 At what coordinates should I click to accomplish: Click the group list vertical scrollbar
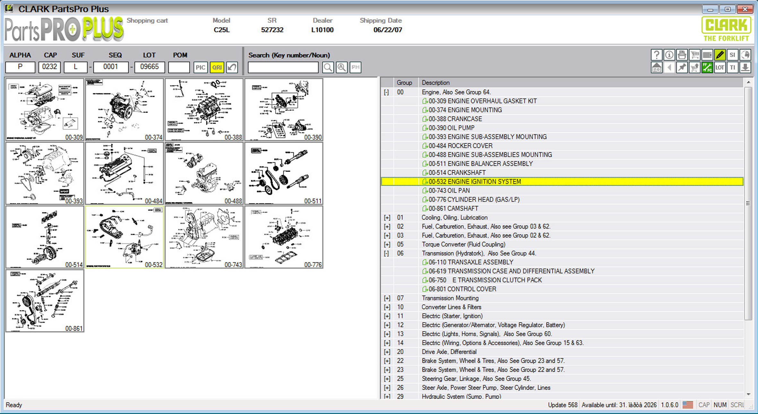tap(748, 203)
